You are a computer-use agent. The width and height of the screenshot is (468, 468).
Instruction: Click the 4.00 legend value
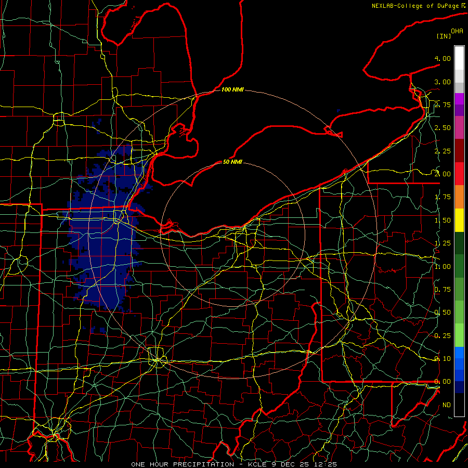tap(443, 58)
